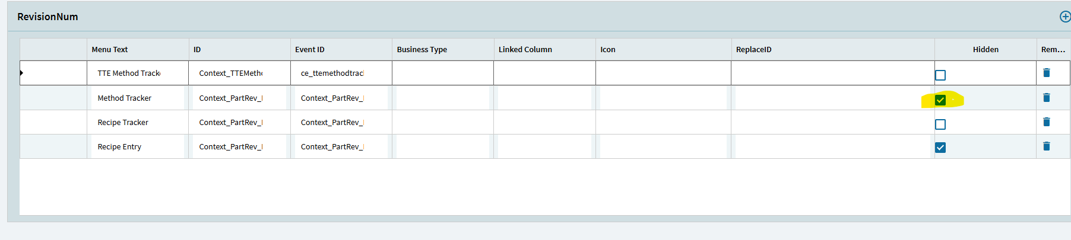The height and width of the screenshot is (240, 1071).
Task: Click trash icon for Recipe Tracker
Action: coord(1047,122)
